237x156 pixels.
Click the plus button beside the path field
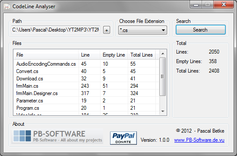[107, 30]
